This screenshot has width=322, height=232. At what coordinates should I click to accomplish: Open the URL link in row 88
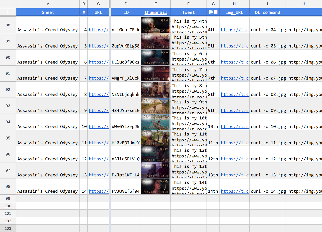pos(99,30)
